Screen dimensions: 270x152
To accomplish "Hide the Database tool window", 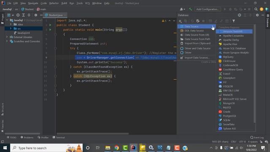I will 263,15.
